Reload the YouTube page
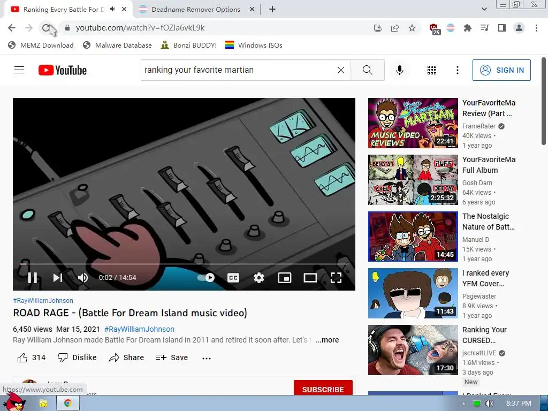Screen dimensions: 548x411 coord(46,28)
